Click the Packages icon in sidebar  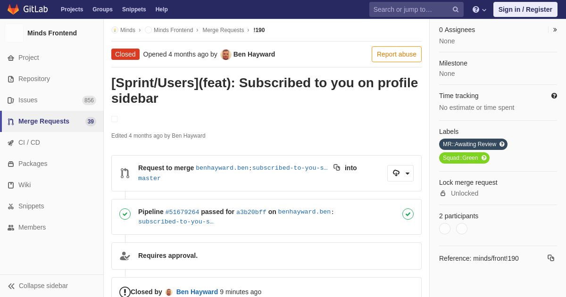coord(11,164)
